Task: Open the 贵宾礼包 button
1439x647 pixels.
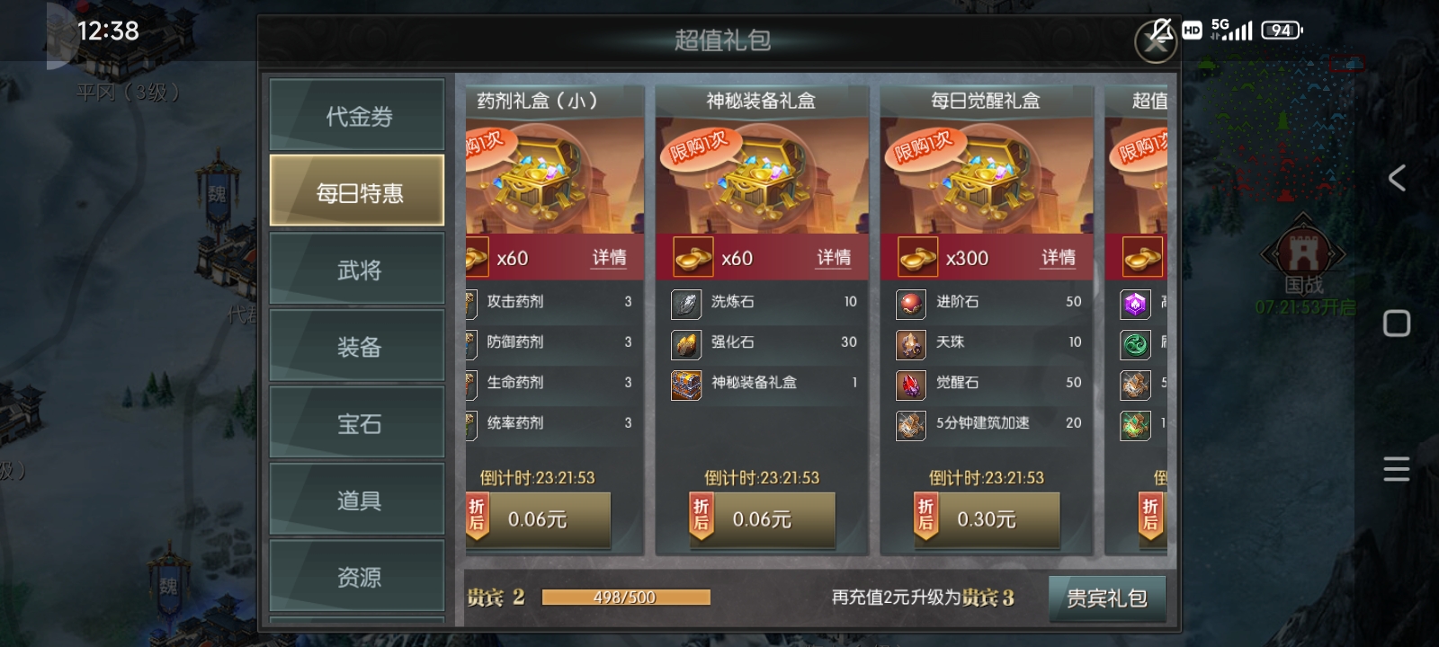Action: (x=1107, y=598)
